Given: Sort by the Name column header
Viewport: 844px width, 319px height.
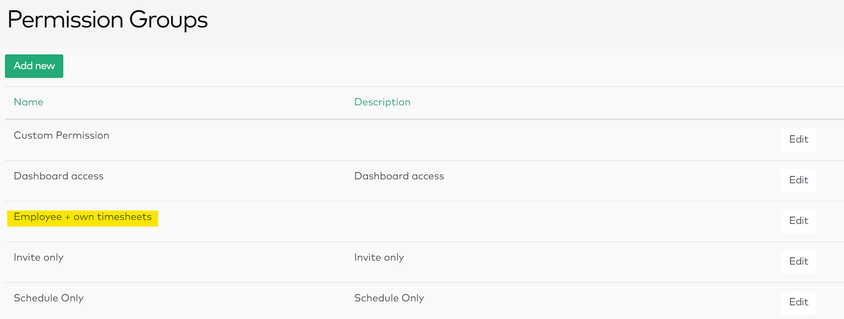Looking at the screenshot, I should (x=28, y=102).
